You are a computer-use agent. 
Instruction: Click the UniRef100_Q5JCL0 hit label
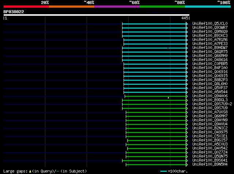tap(210, 24)
